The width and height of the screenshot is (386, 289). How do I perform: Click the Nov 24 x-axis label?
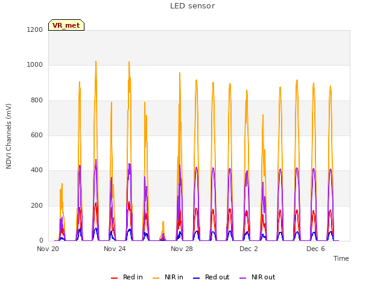(x=115, y=249)
